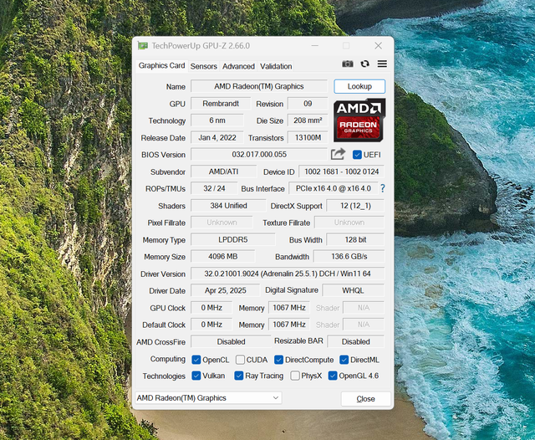This screenshot has width=535, height=440.
Task: Go to the Validation tab
Action: [x=276, y=66]
